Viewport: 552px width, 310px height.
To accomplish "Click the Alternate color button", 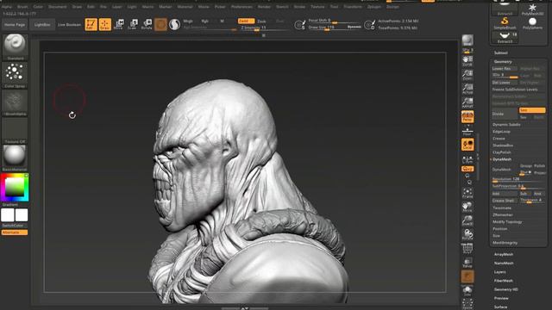I will coord(15,232).
